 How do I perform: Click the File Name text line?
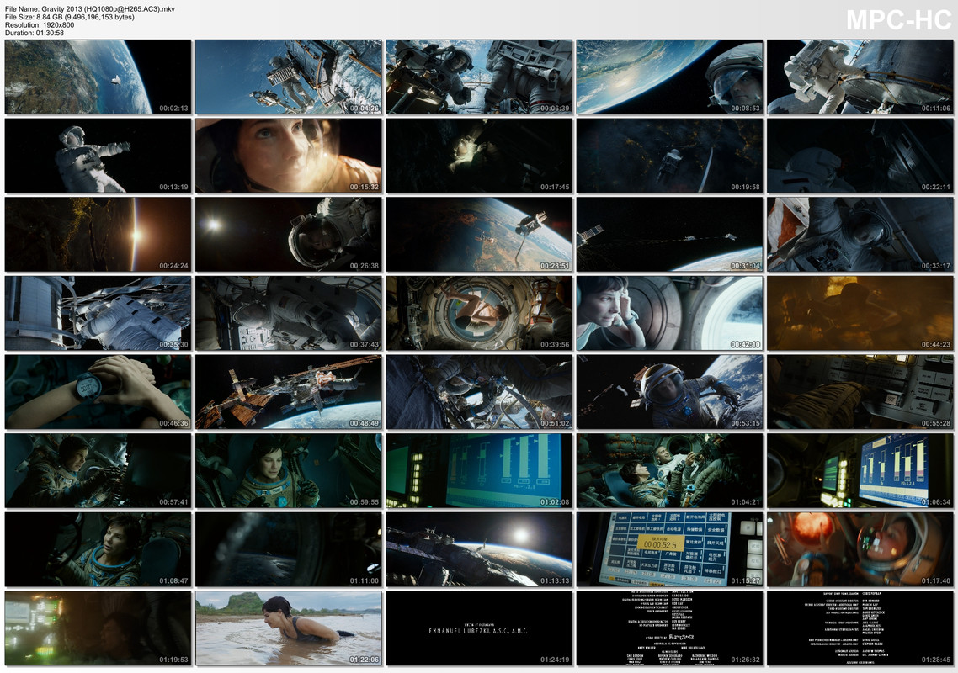tap(90, 9)
